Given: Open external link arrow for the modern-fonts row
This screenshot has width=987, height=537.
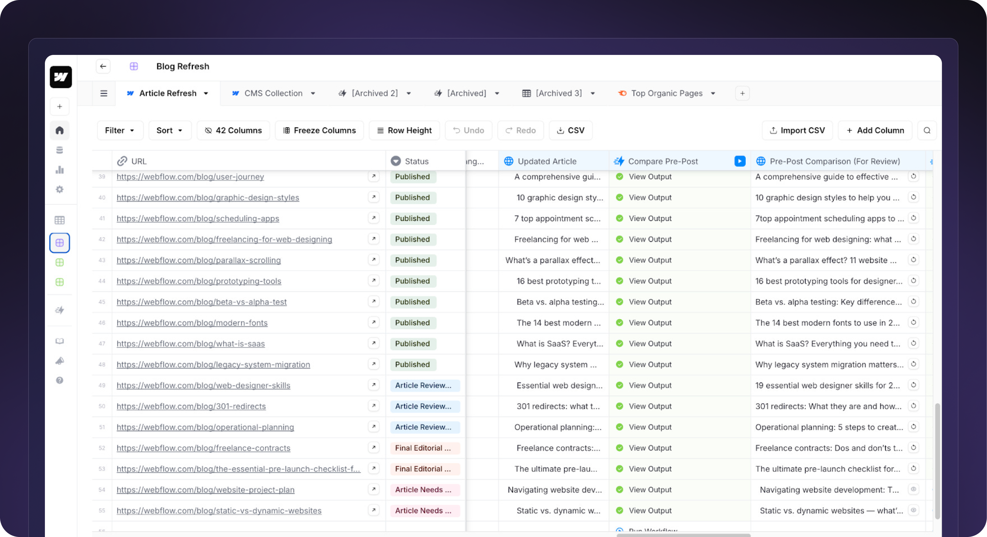Looking at the screenshot, I should 374,322.
